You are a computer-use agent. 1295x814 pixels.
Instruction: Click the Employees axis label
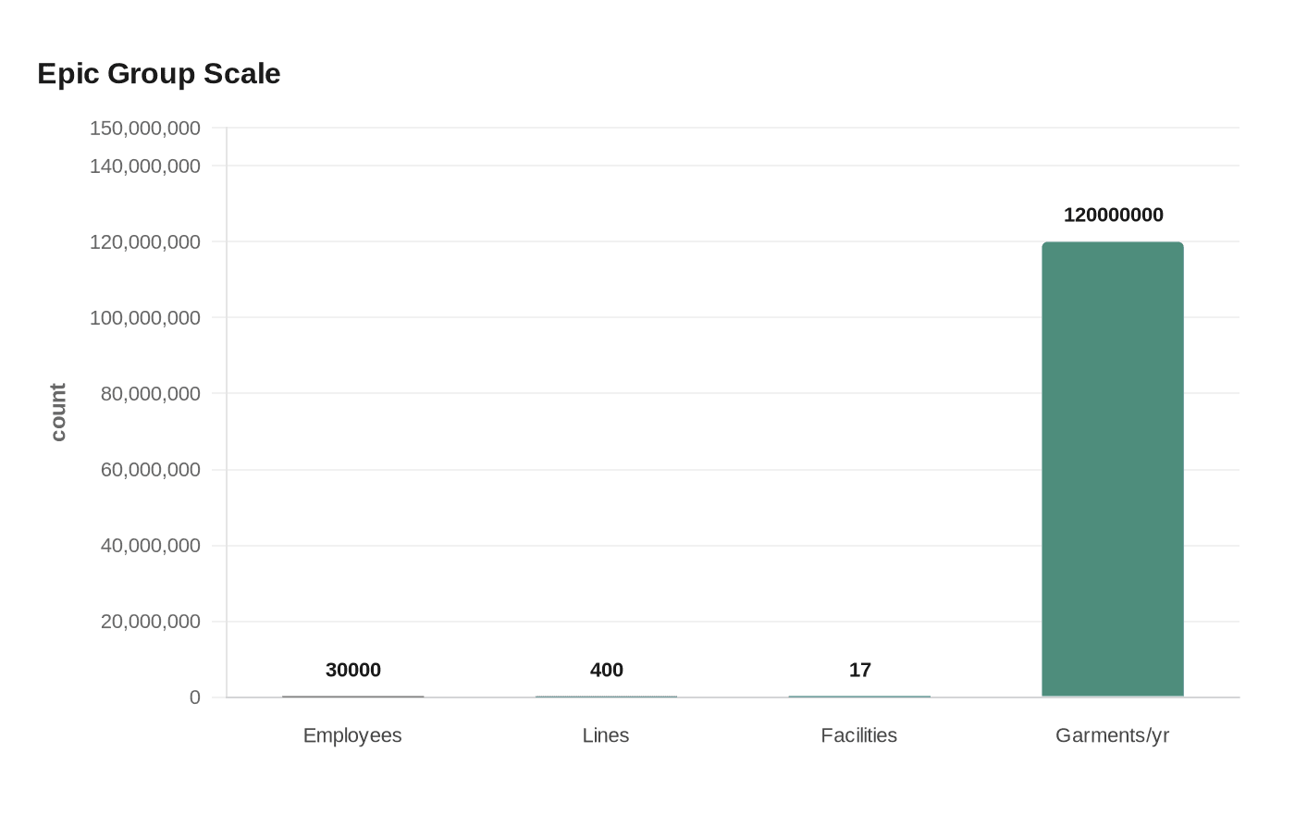pos(352,735)
